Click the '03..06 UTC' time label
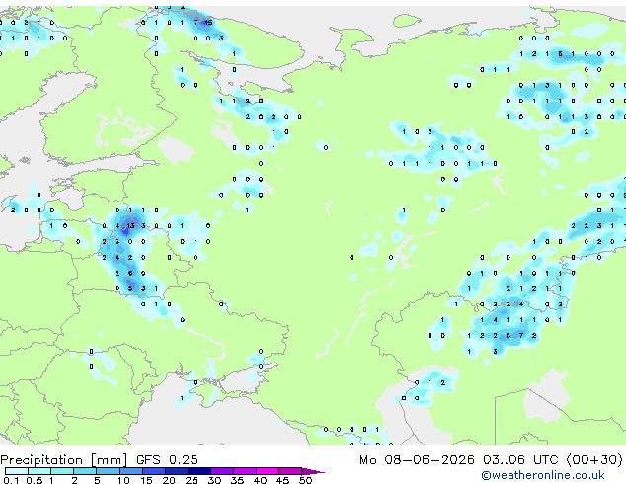 point(520,460)
